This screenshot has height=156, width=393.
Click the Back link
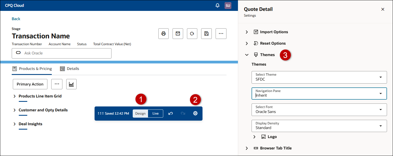[x=16, y=19]
